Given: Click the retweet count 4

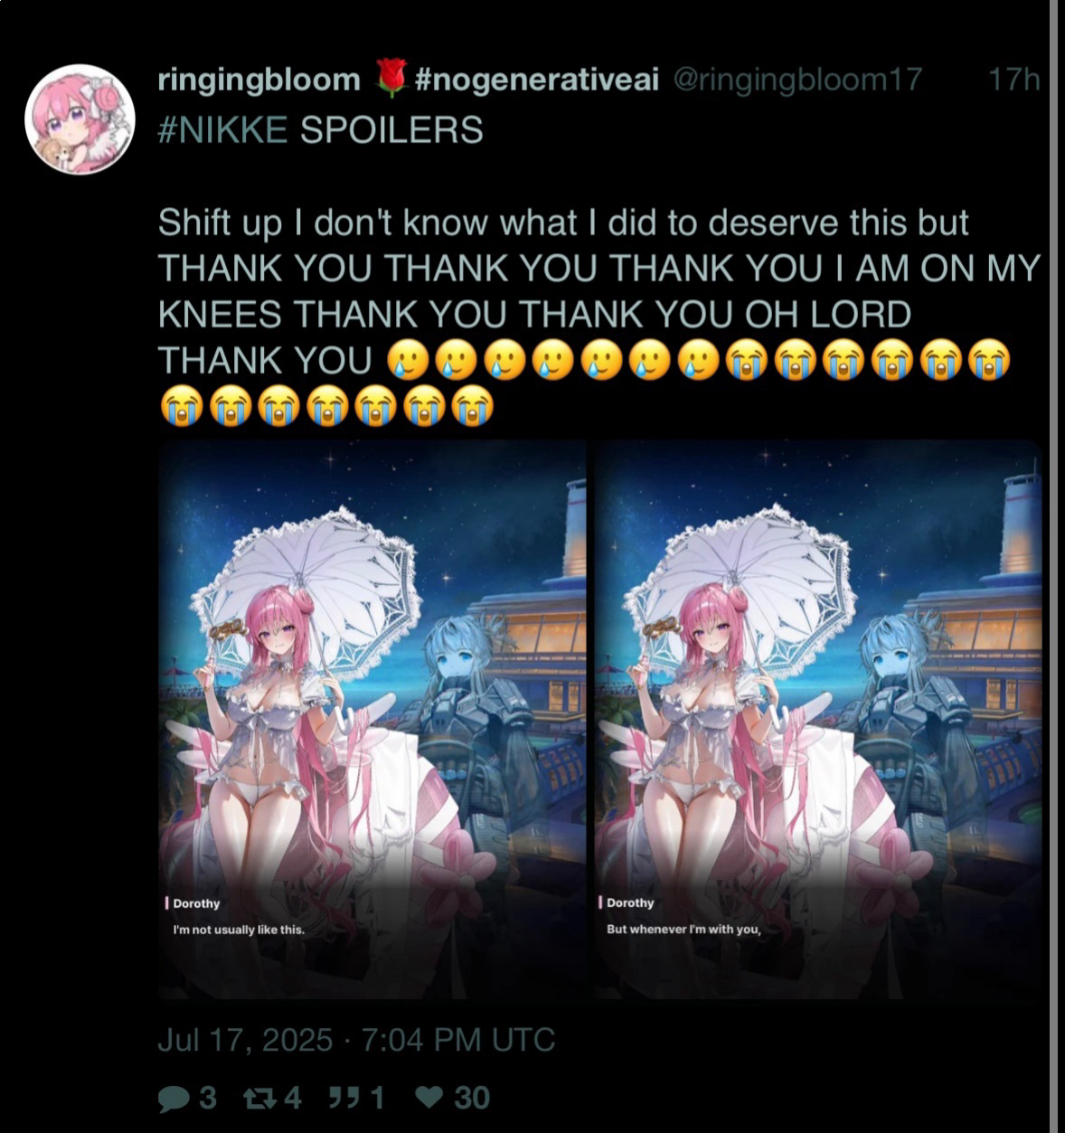Looking at the screenshot, I should [x=292, y=1099].
